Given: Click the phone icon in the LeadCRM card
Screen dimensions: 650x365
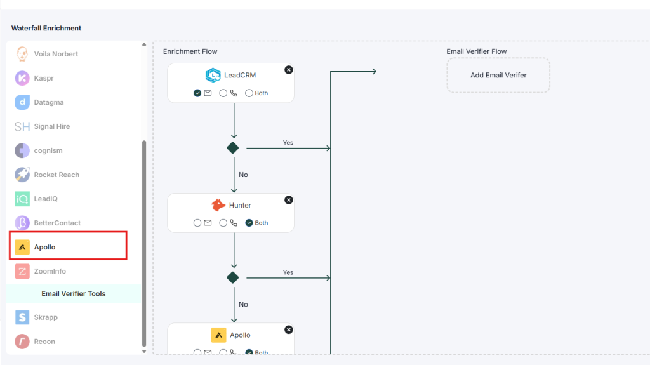Looking at the screenshot, I should pyautogui.click(x=234, y=93).
